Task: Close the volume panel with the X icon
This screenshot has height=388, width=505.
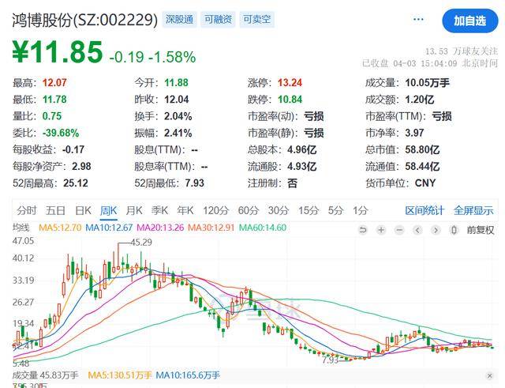Action: [x=489, y=375]
